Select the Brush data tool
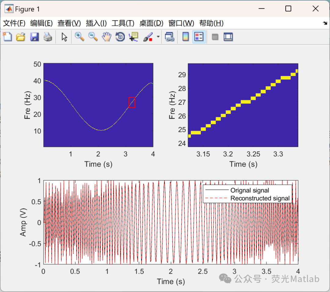 (x=148, y=37)
